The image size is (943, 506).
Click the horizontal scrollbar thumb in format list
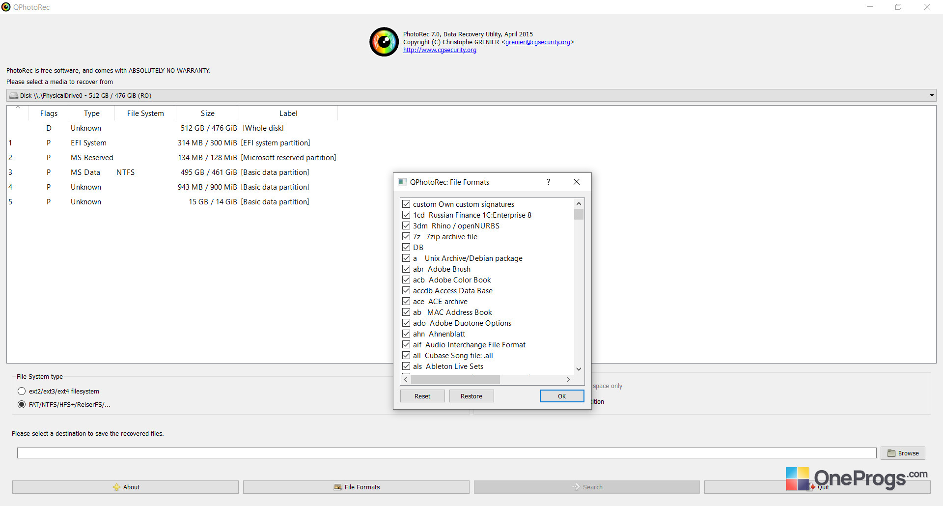click(x=455, y=379)
